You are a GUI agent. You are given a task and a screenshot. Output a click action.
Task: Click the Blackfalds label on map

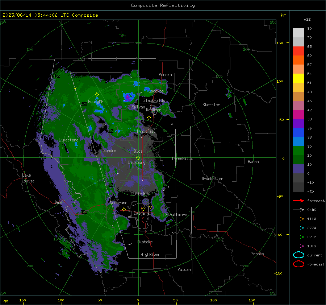(154, 100)
